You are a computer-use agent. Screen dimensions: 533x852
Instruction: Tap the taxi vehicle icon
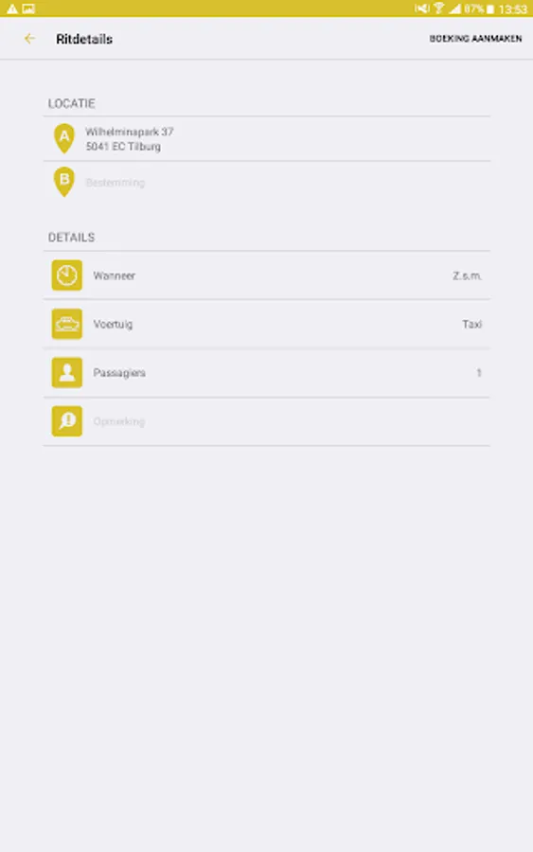click(x=67, y=324)
